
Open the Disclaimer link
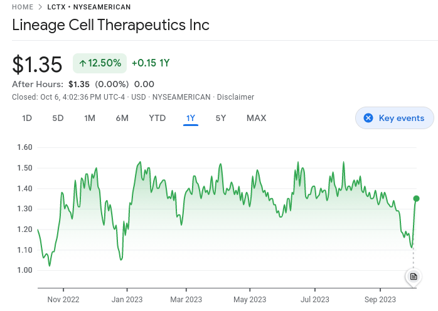pyautogui.click(x=235, y=97)
